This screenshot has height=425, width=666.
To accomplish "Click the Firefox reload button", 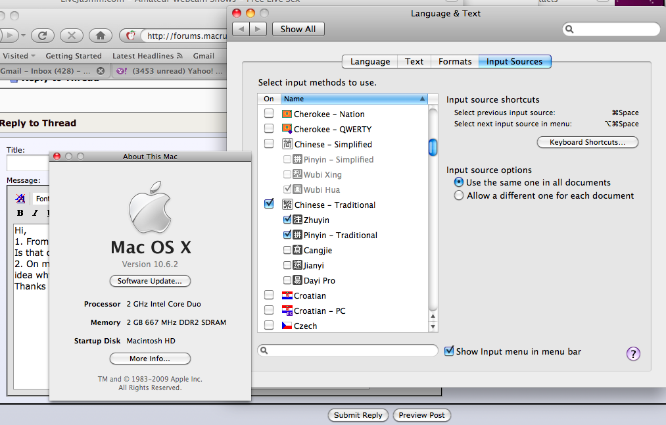I will click(x=43, y=36).
